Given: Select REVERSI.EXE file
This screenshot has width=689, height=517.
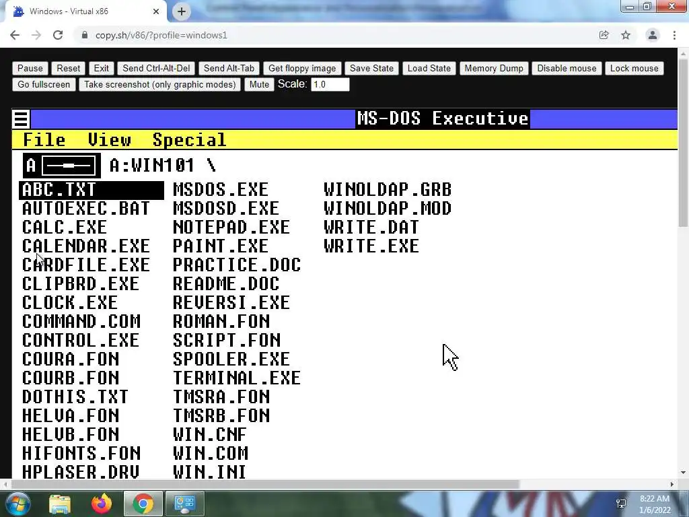Looking at the screenshot, I should [231, 303].
